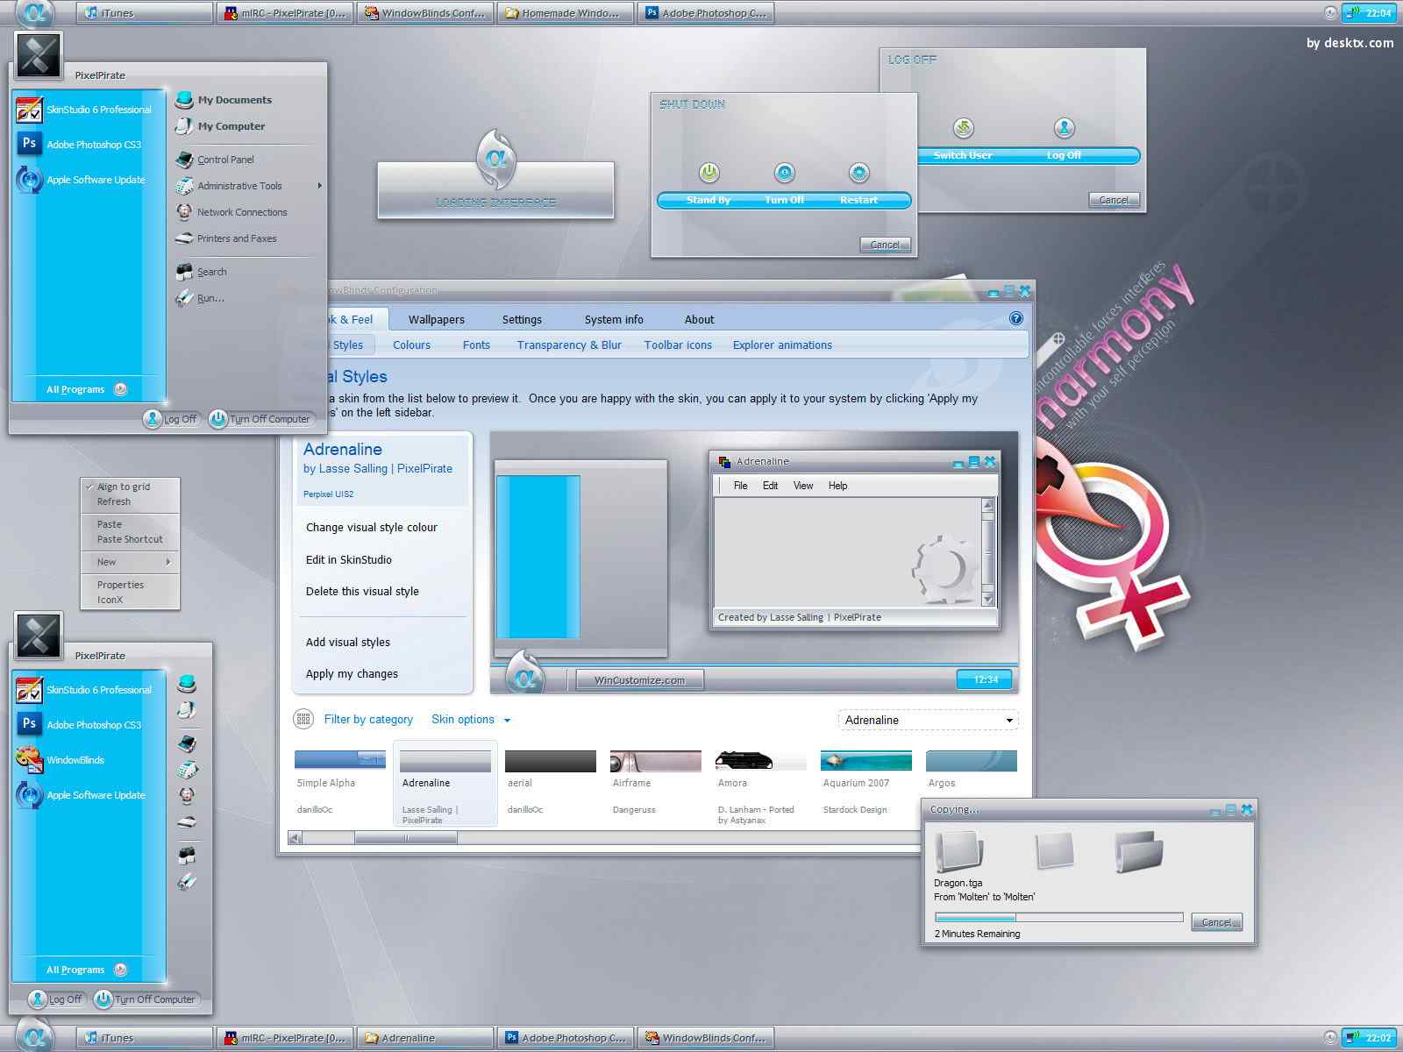1403x1052 pixels.
Task: Open the Edit menu in preview window
Action: click(770, 486)
